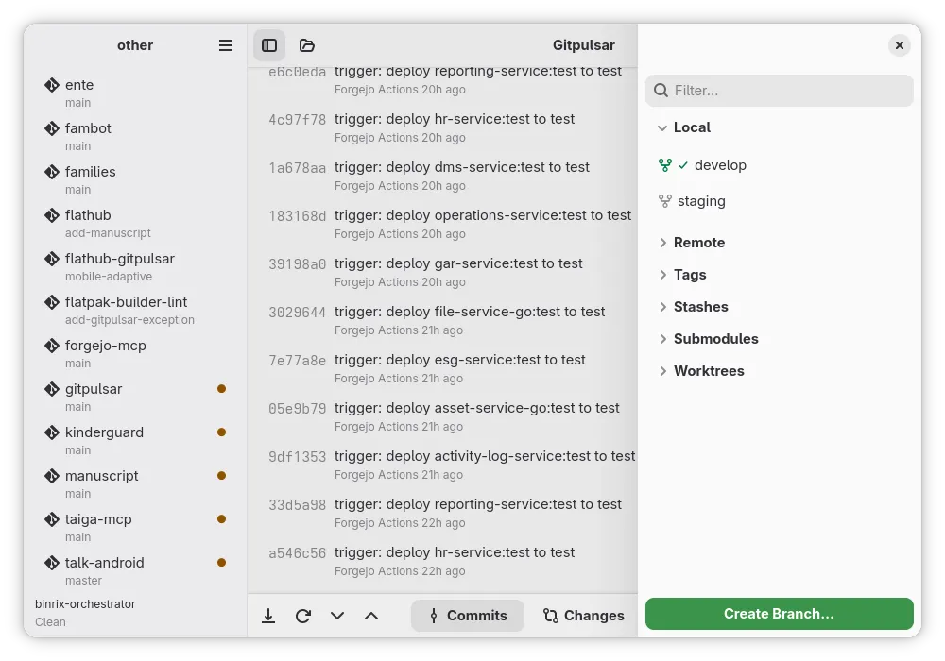945x661 pixels.
Task: Open the flatpak-builder-lint repository
Action: pos(135,310)
